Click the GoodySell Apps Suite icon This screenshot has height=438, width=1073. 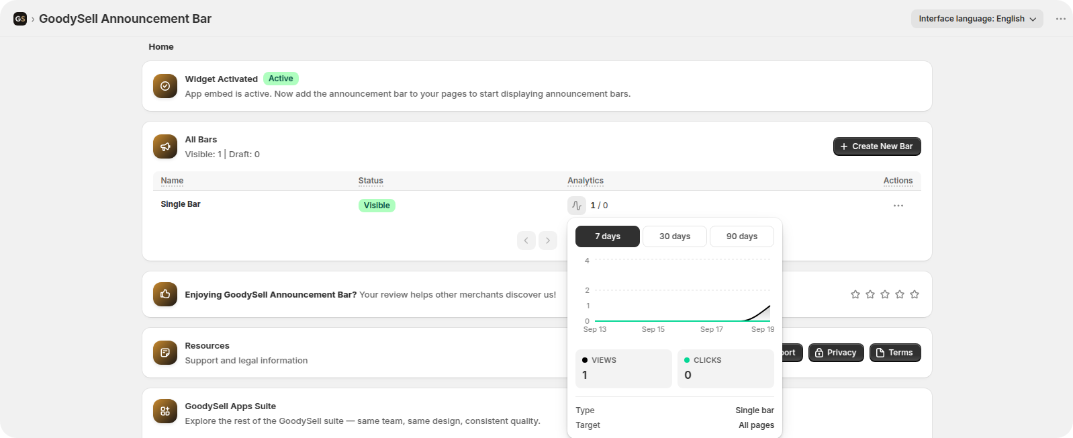tap(165, 411)
